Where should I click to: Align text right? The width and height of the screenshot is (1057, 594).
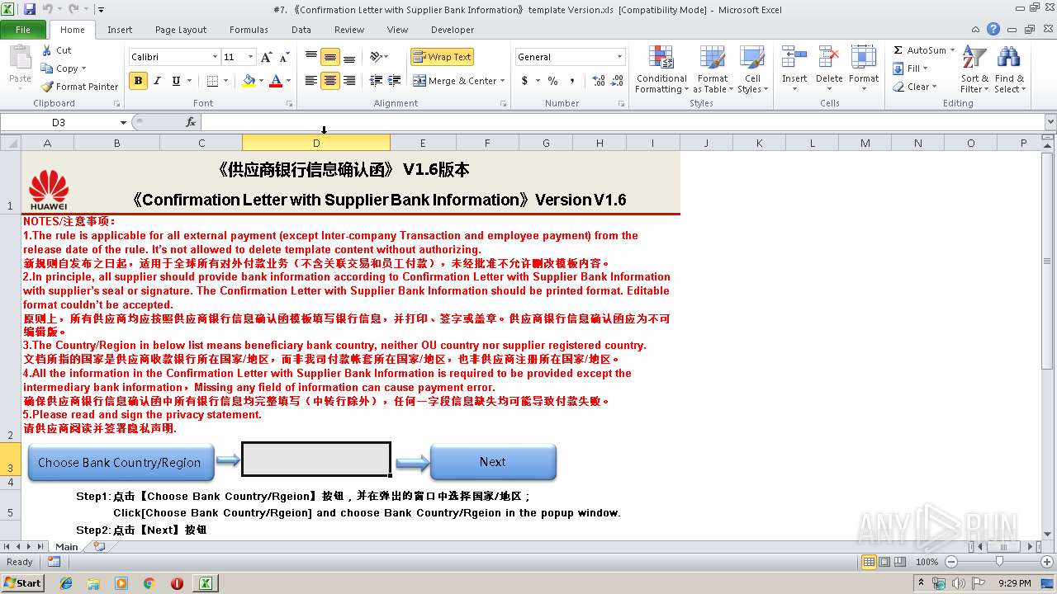pos(349,81)
